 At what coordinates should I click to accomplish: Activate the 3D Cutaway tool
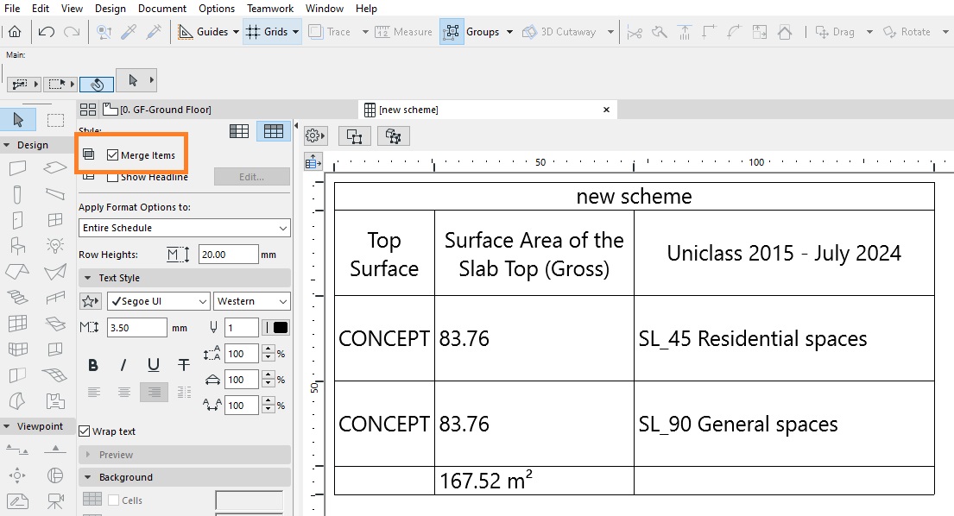coord(560,31)
